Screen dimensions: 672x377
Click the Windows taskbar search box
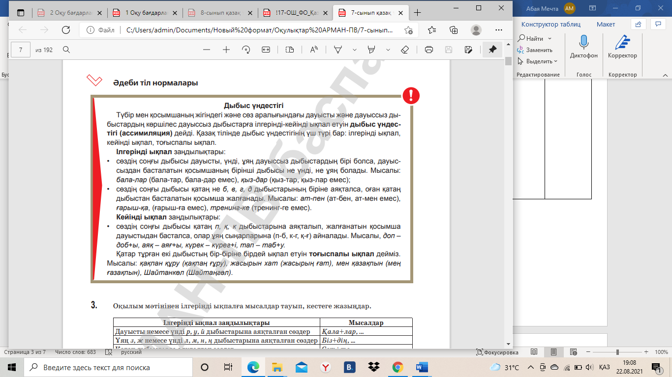click(x=109, y=367)
